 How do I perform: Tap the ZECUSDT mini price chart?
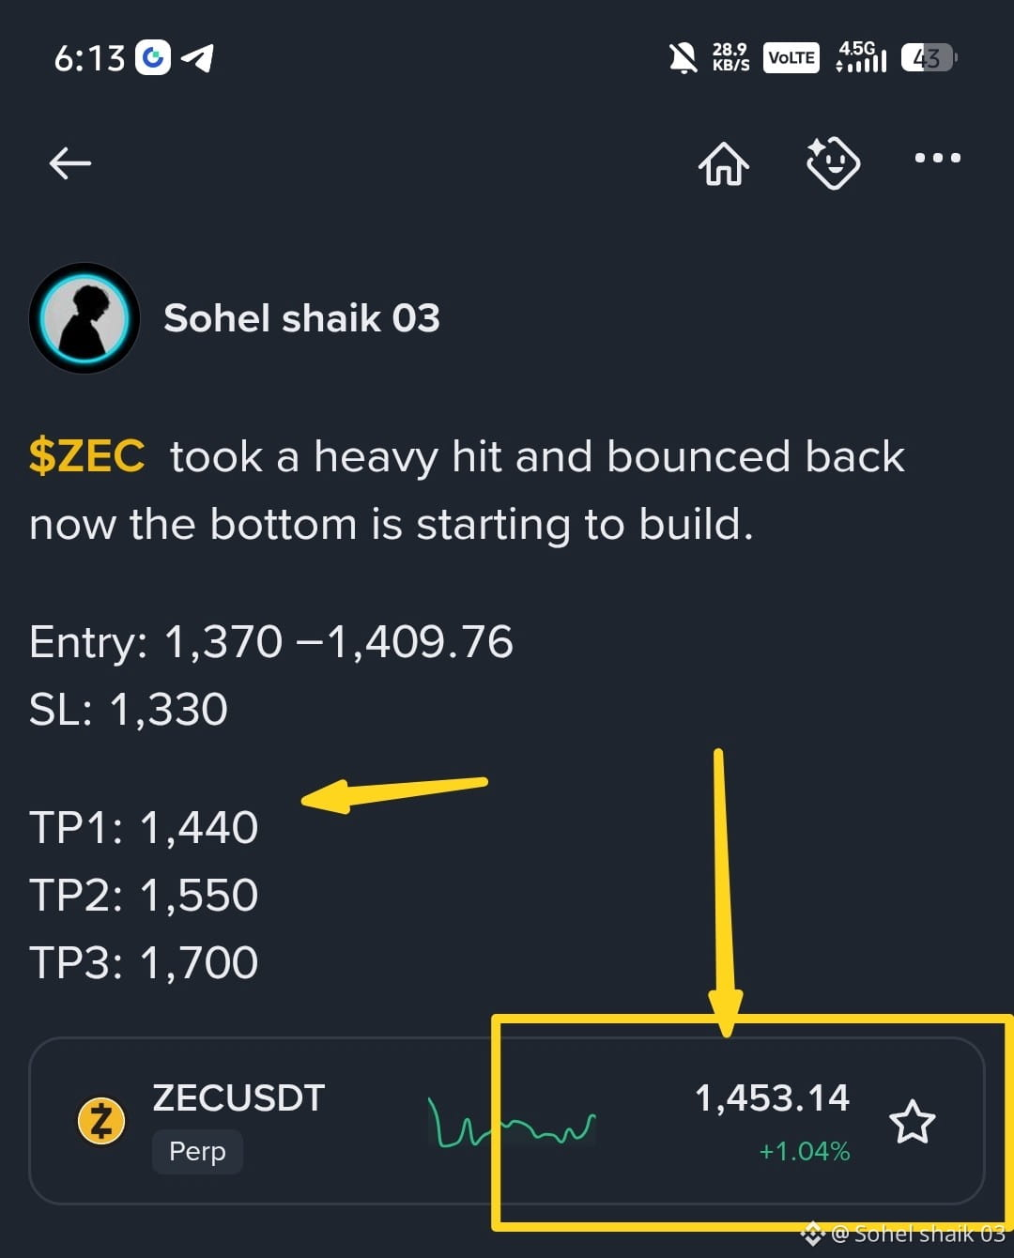pos(512,1122)
